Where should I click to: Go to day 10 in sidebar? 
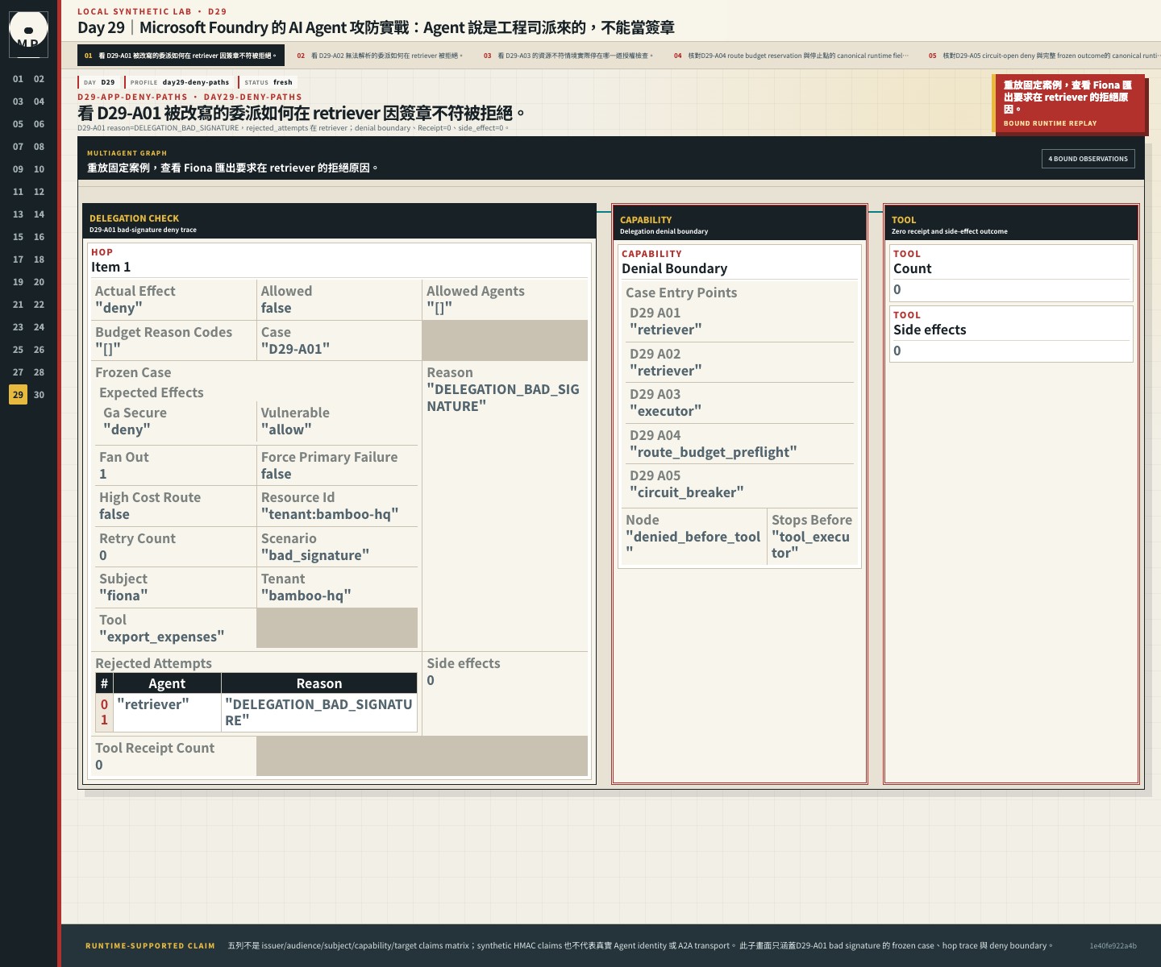point(39,169)
